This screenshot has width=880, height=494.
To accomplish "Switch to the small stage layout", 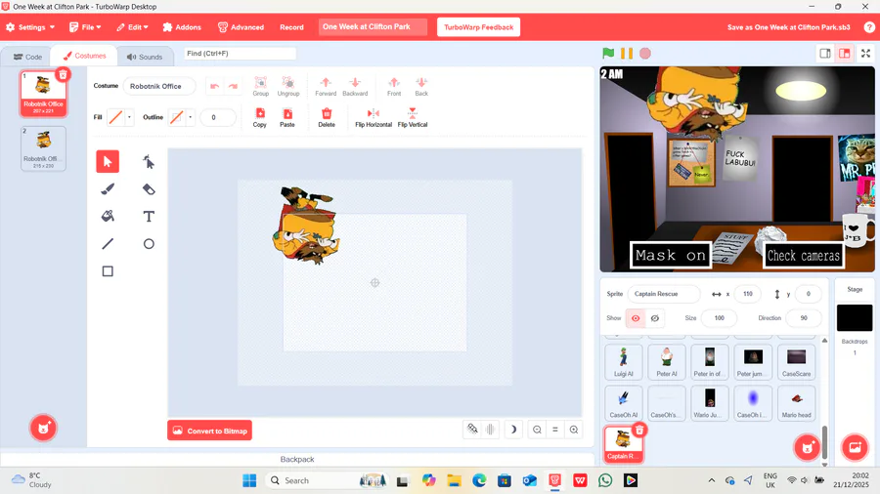I will pos(825,54).
